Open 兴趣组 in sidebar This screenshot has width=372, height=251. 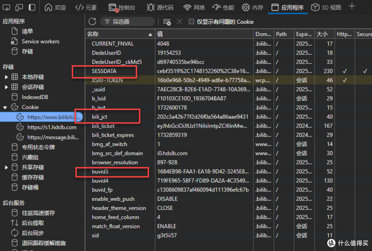pyautogui.click(x=30, y=157)
